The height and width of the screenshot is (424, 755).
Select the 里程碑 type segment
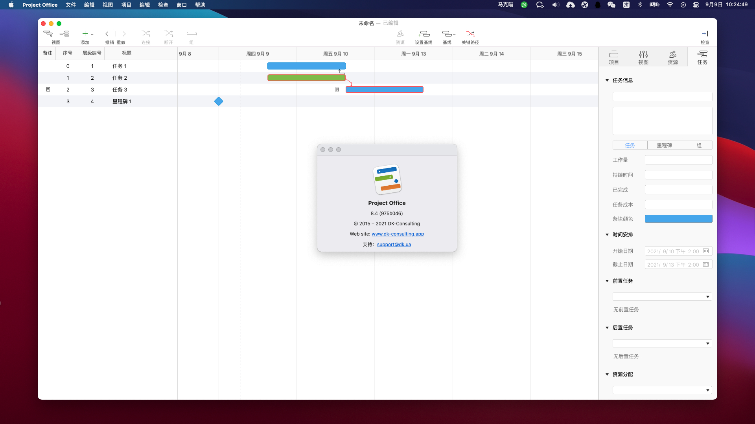coord(665,145)
